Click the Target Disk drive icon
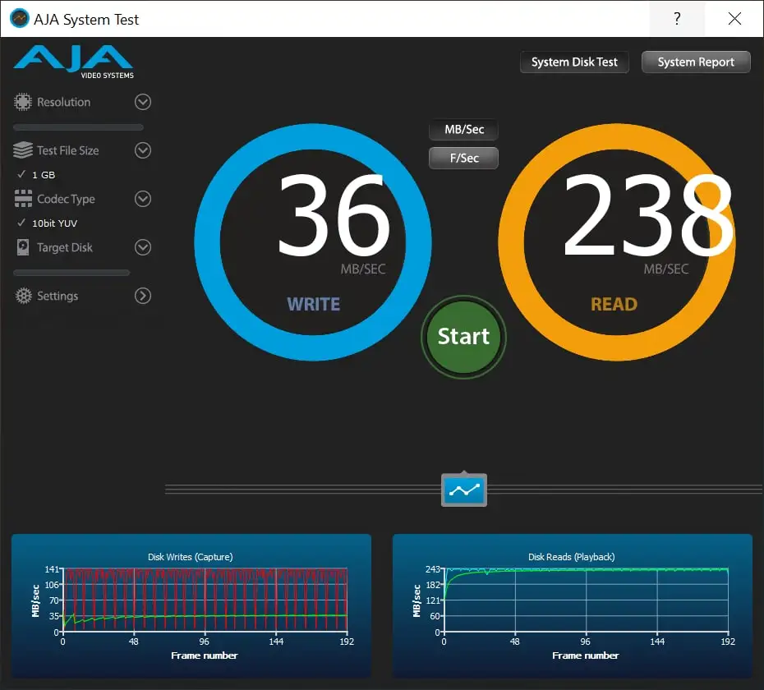This screenshot has height=690, width=764. [23, 247]
